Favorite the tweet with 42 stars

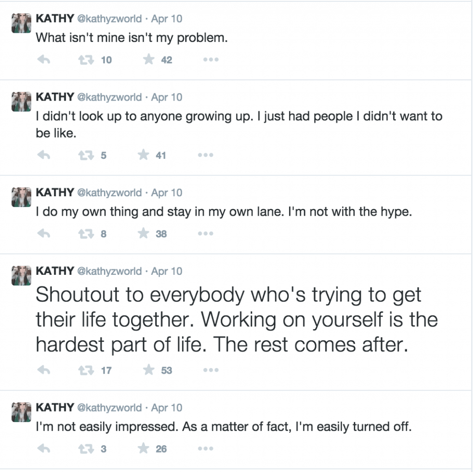(x=149, y=60)
